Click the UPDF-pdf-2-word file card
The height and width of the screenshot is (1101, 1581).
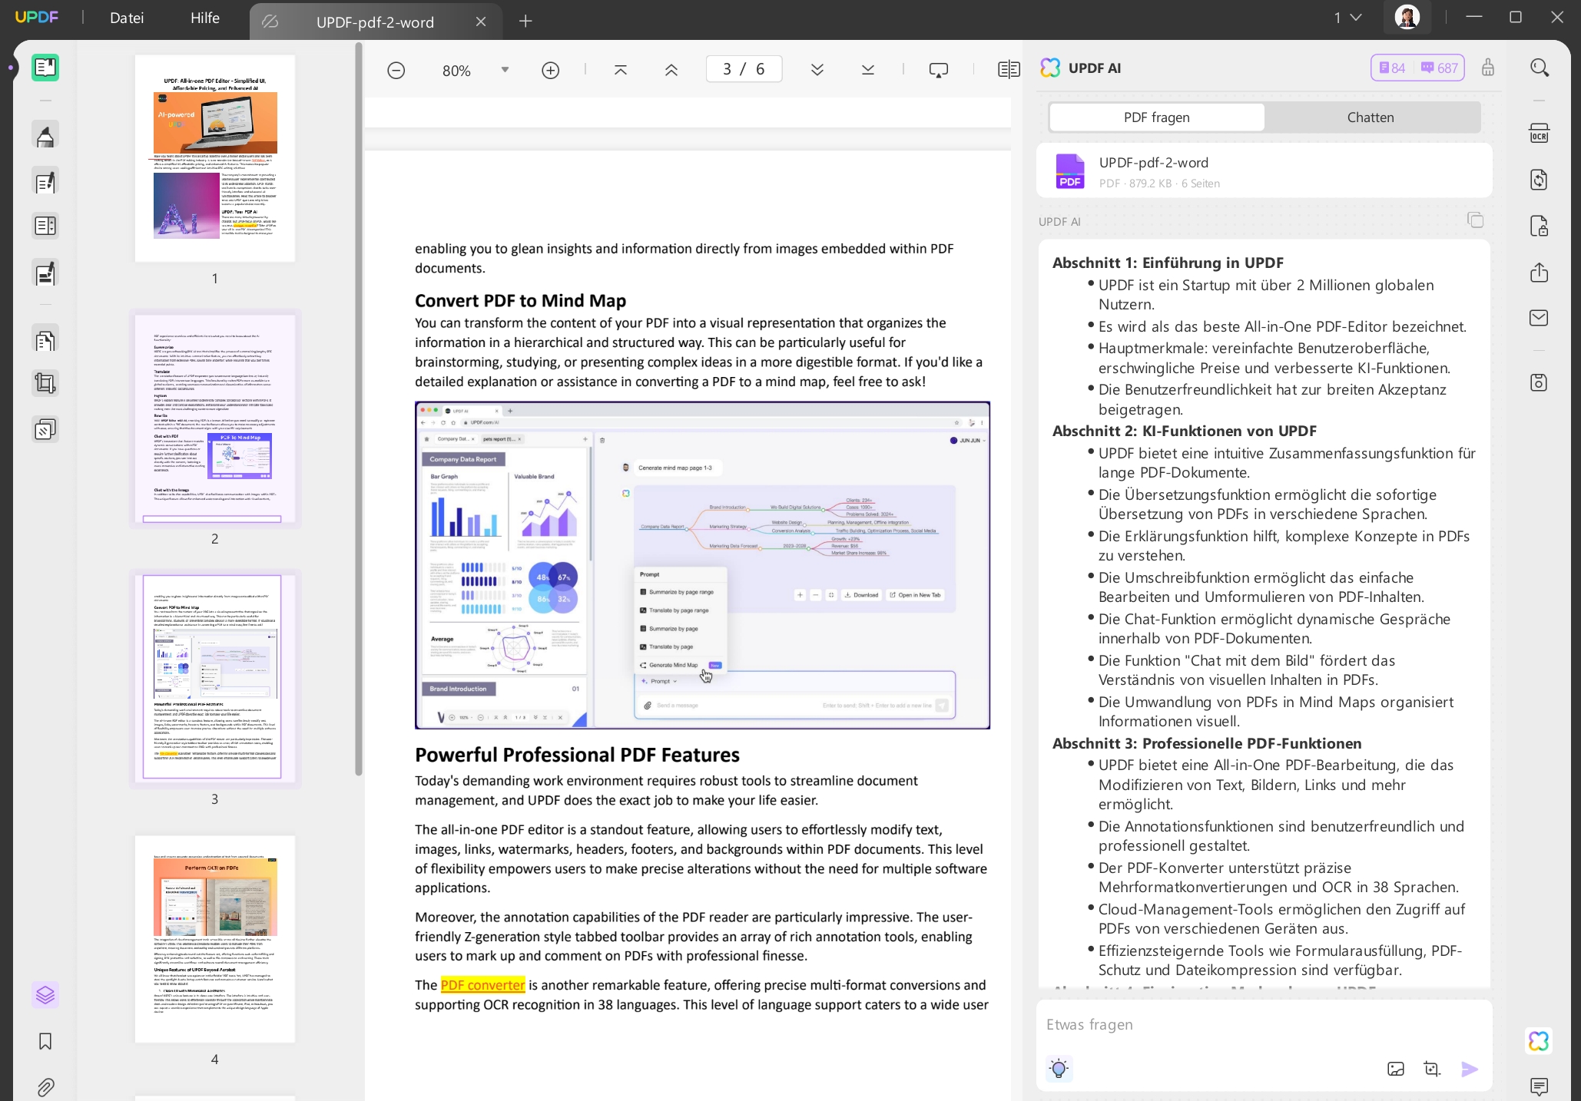pos(1264,170)
